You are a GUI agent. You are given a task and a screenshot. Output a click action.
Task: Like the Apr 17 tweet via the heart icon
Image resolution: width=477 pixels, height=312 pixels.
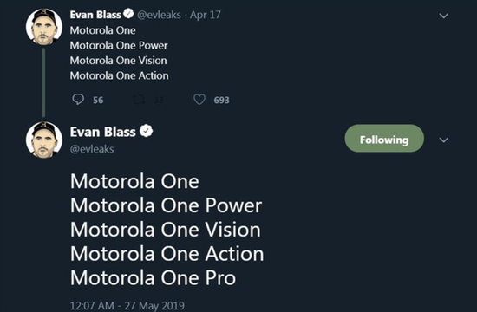(199, 100)
